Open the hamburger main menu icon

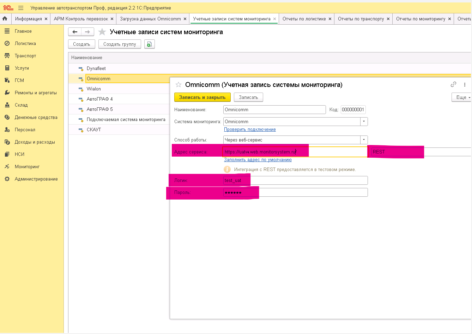click(21, 8)
